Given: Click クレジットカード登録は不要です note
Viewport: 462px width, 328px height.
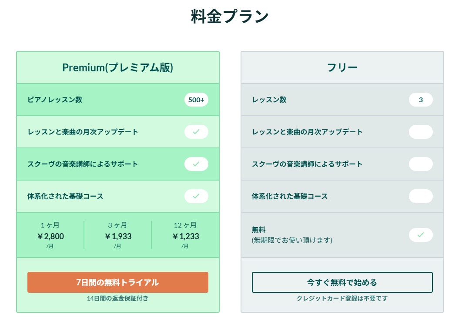Looking at the screenshot, I should [x=342, y=298].
